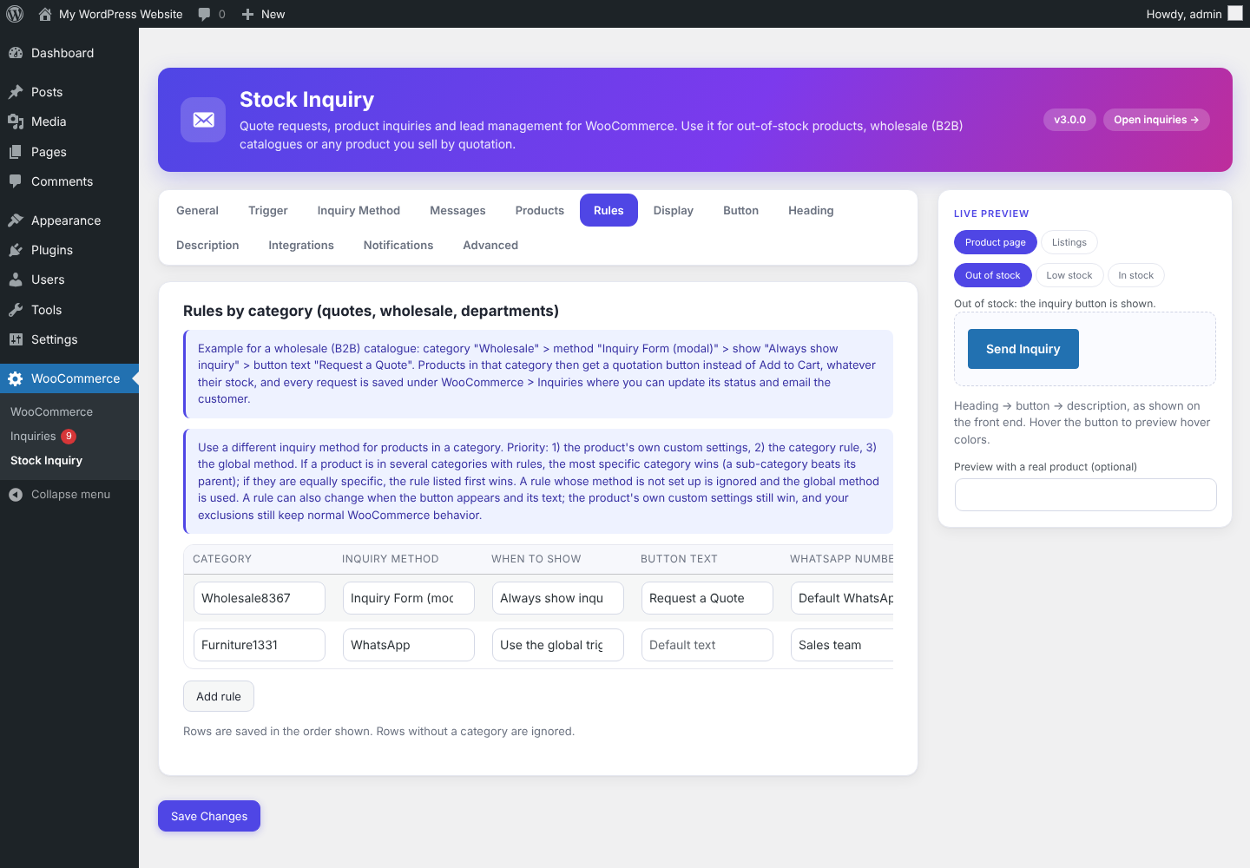1250x868 pixels.
Task: Open category dropdown showing Wholesale8367
Action: click(260, 598)
